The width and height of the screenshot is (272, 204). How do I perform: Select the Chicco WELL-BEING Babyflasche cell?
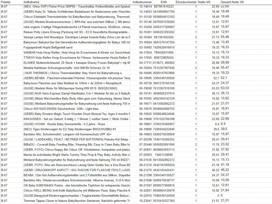(x=76, y=190)
